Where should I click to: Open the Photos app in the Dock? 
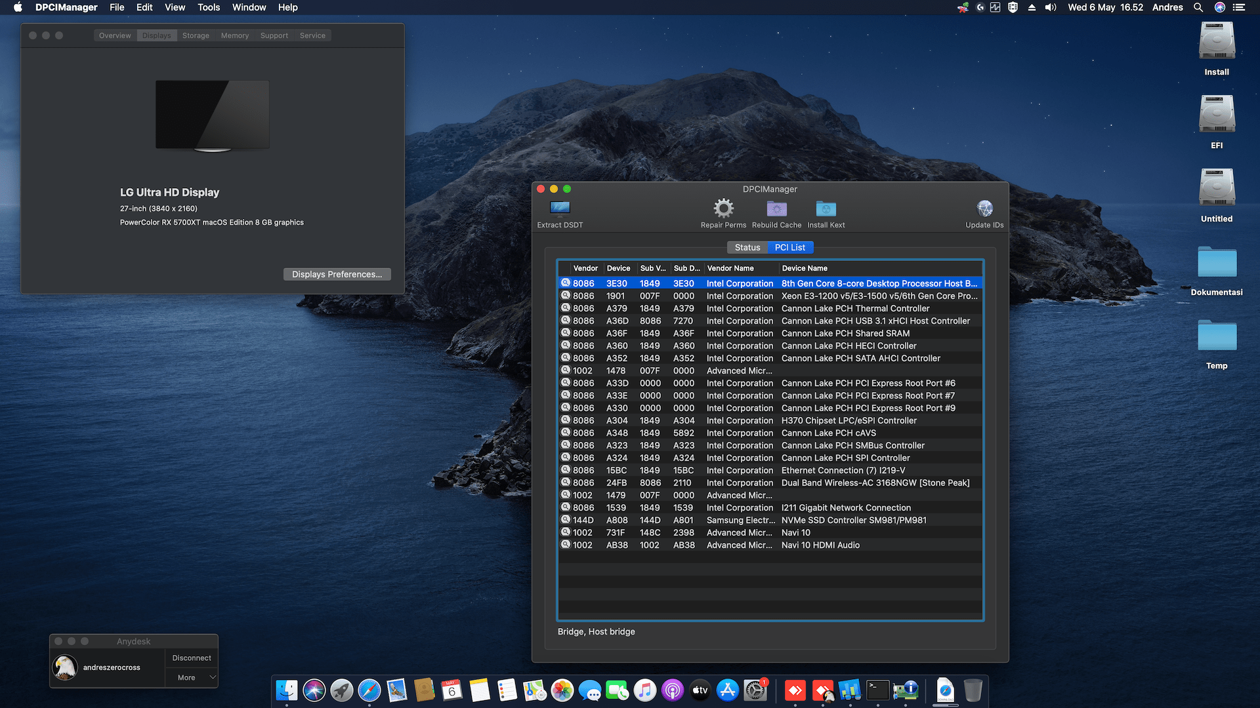coord(562,690)
